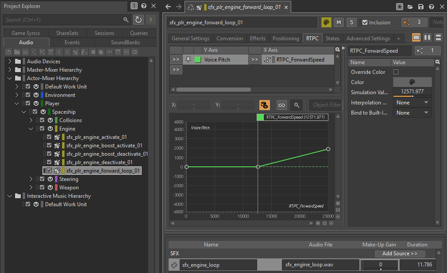Click the open folder icon in top toolbar
The height and width of the screenshot is (273, 447).
tap(410, 7)
